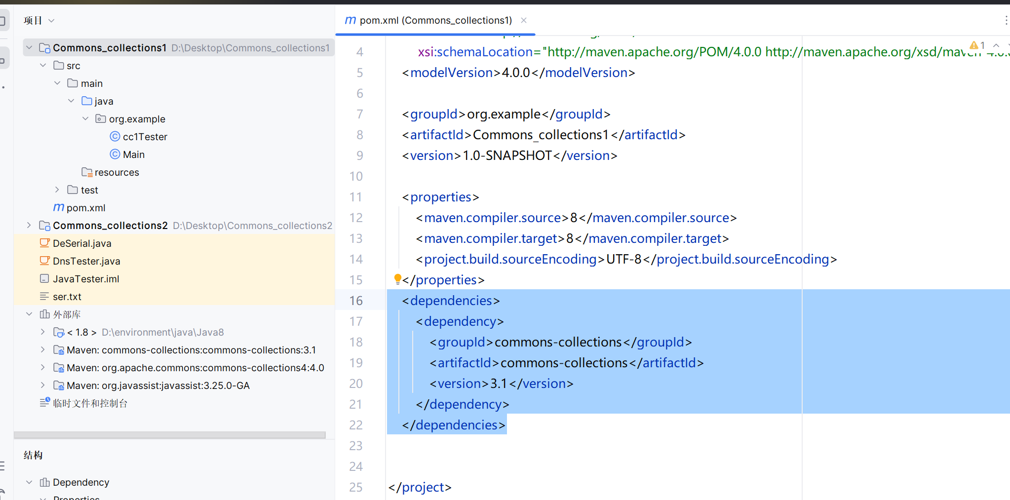Image resolution: width=1010 pixels, height=500 pixels.
Task: Expand the Commons_collections2 project node
Action: click(x=29, y=225)
